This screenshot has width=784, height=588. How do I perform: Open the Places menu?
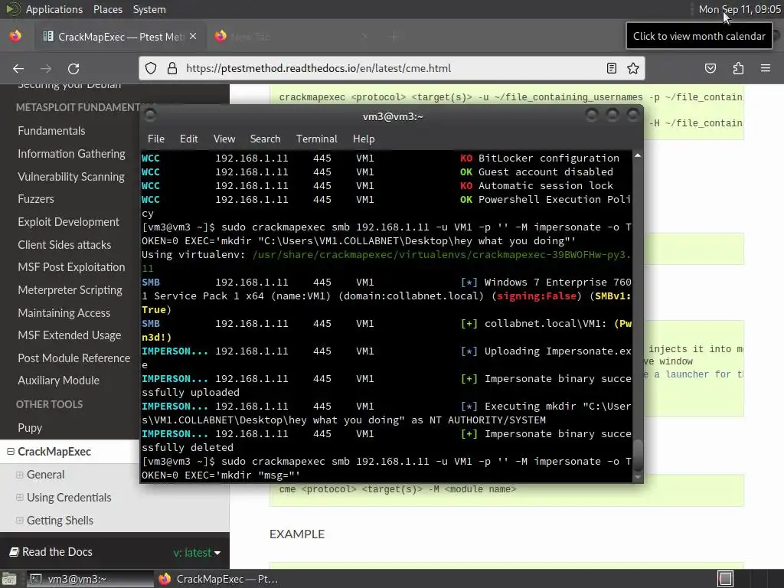(107, 9)
